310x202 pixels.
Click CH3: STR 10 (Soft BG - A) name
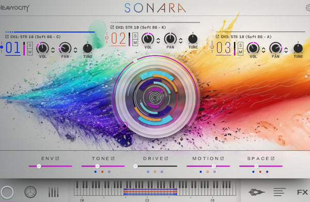coord(246,37)
